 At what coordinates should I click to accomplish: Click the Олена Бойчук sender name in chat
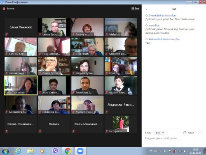157,16
